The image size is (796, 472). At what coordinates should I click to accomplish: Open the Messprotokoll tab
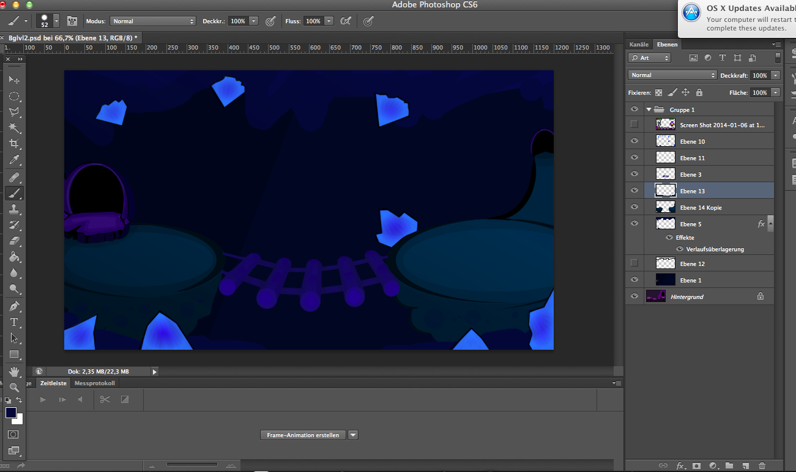pos(94,383)
